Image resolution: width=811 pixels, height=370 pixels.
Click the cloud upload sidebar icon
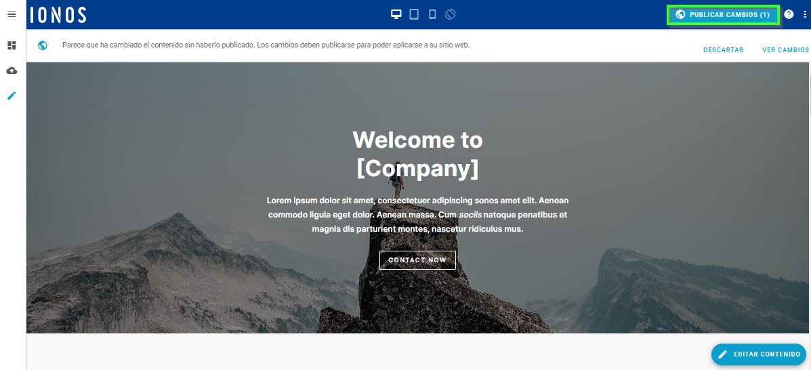coord(12,70)
